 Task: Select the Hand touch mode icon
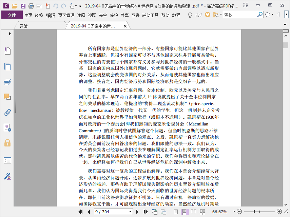click(x=72, y=6)
